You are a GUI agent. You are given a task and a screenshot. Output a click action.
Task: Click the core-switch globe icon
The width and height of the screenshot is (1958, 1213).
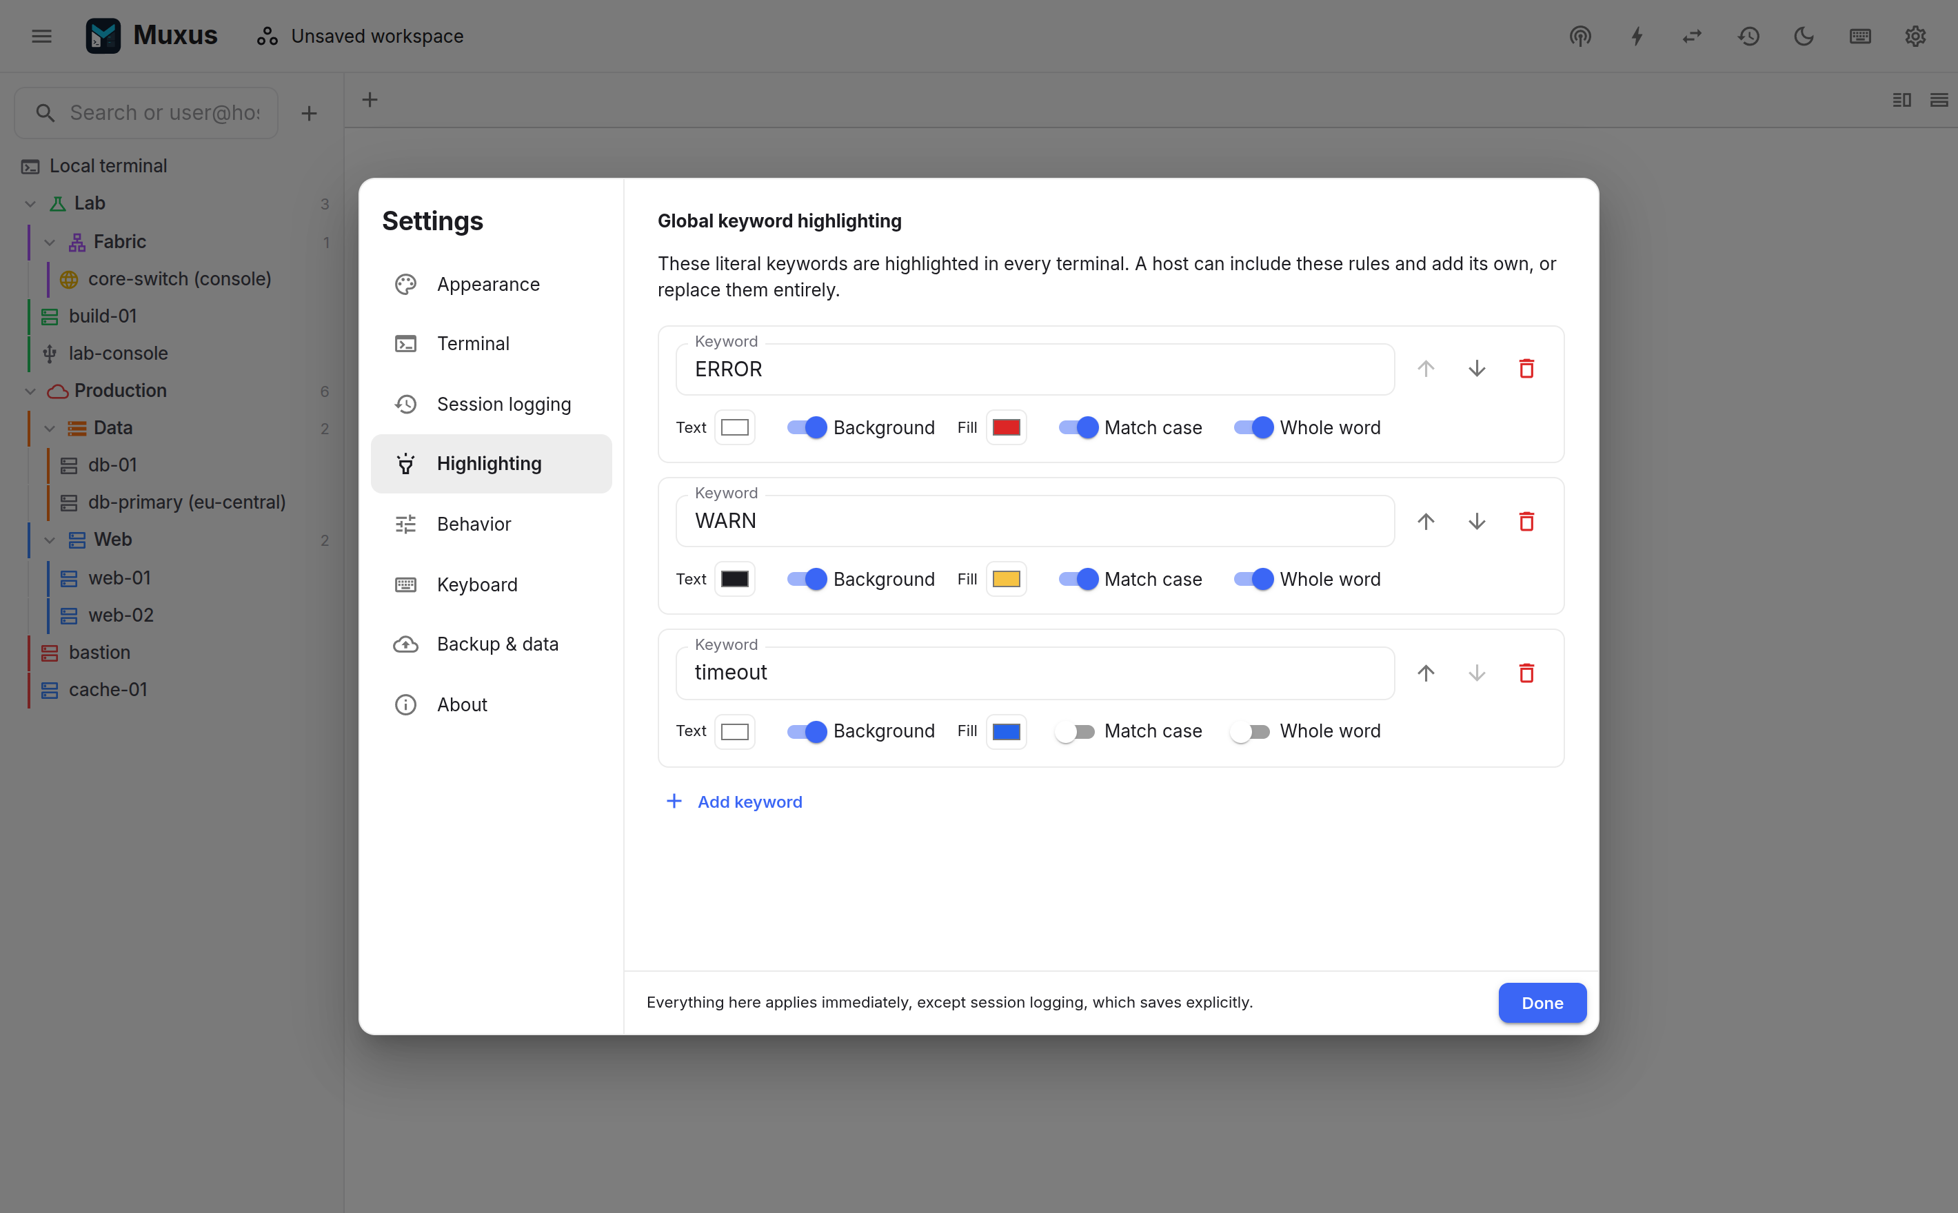[x=69, y=279]
